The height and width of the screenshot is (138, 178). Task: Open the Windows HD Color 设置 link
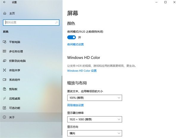82,71
